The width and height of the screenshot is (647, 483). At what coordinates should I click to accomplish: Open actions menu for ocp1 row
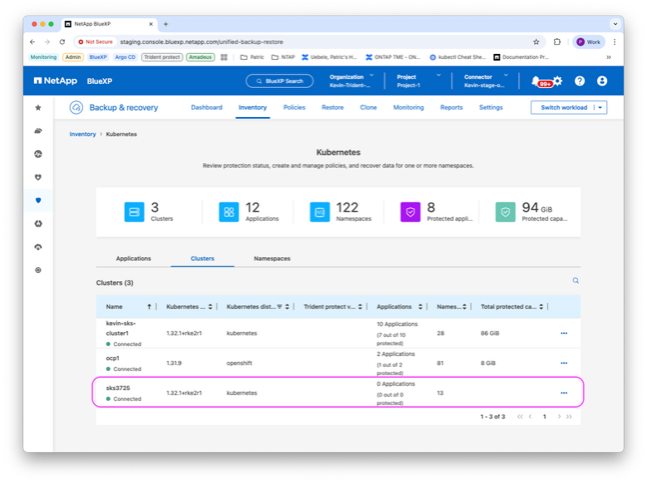click(x=564, y=363)
